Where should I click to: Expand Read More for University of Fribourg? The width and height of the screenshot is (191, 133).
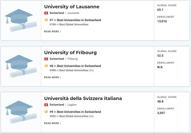tap(53, 77)
